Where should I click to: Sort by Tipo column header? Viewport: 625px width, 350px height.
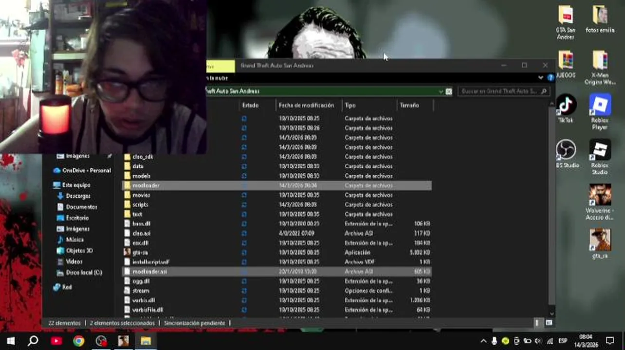click(350, 105)
